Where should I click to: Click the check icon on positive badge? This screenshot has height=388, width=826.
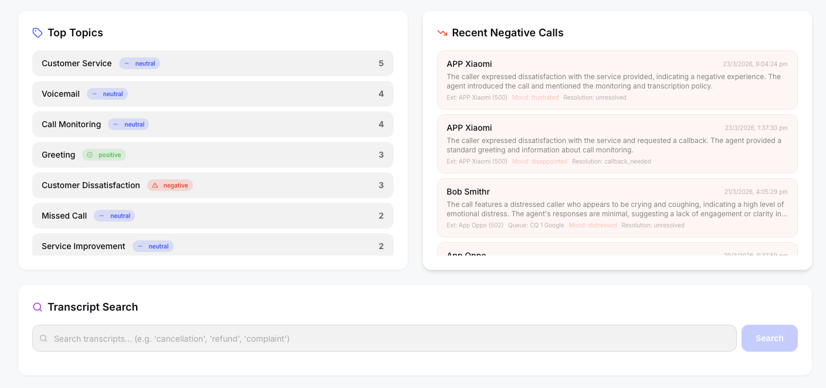90,155
